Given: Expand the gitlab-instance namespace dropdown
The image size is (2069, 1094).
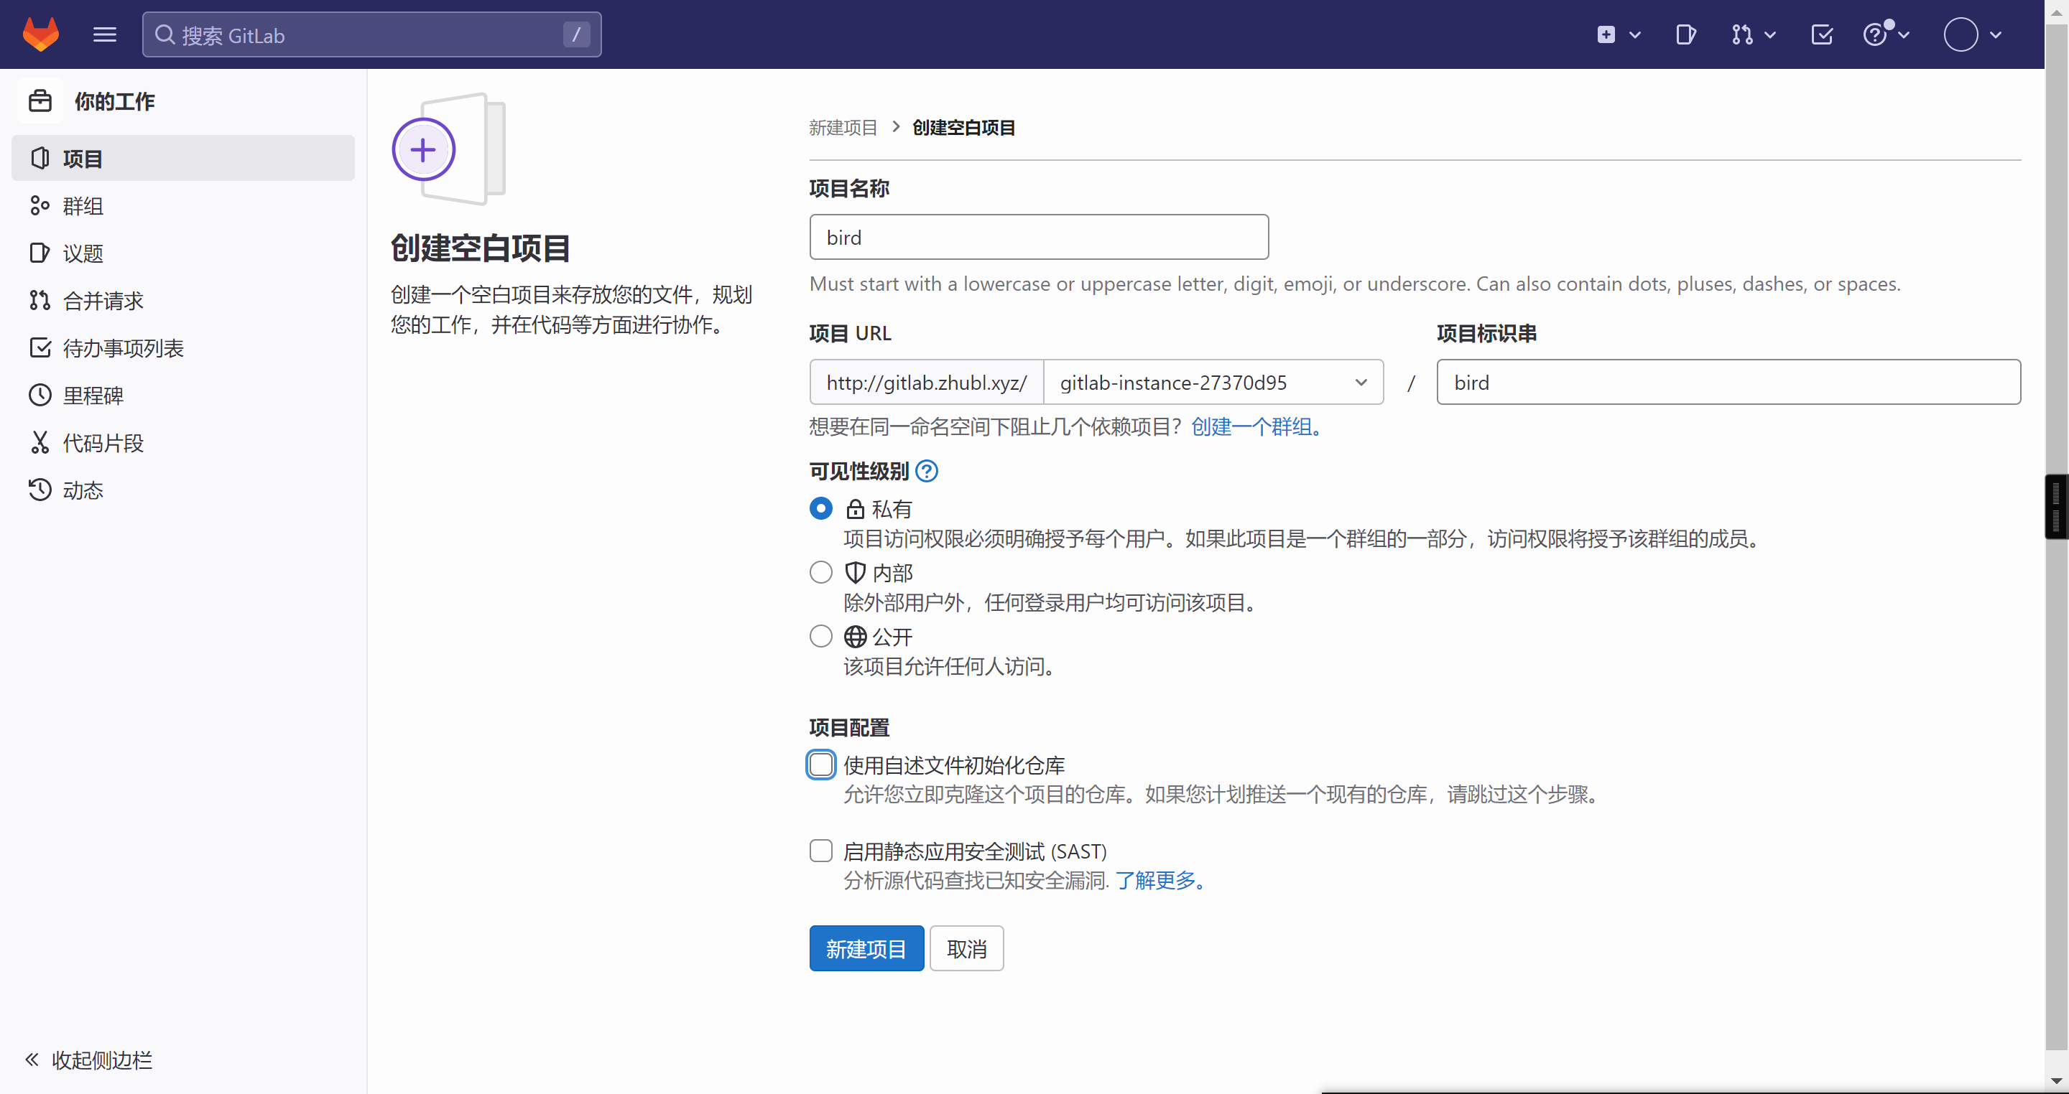Looking at the screenshot, I should coord(1212,382).
